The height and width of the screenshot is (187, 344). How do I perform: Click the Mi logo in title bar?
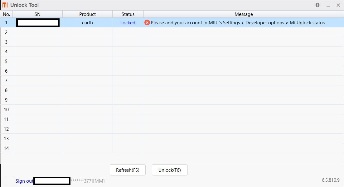coord(5,5)
